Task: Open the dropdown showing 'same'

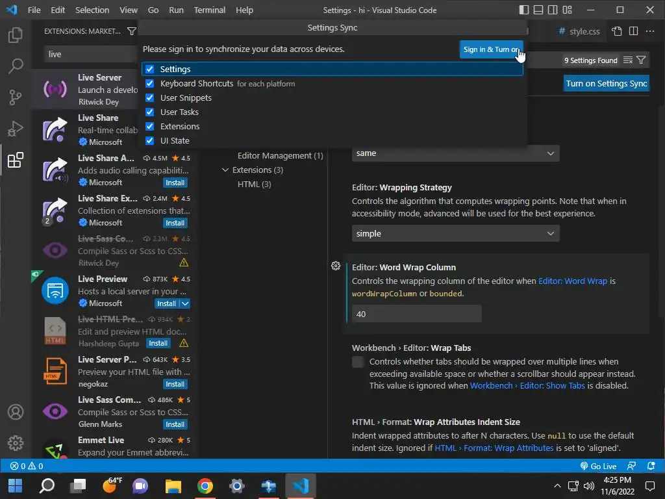Action: [x=455, y=153]
